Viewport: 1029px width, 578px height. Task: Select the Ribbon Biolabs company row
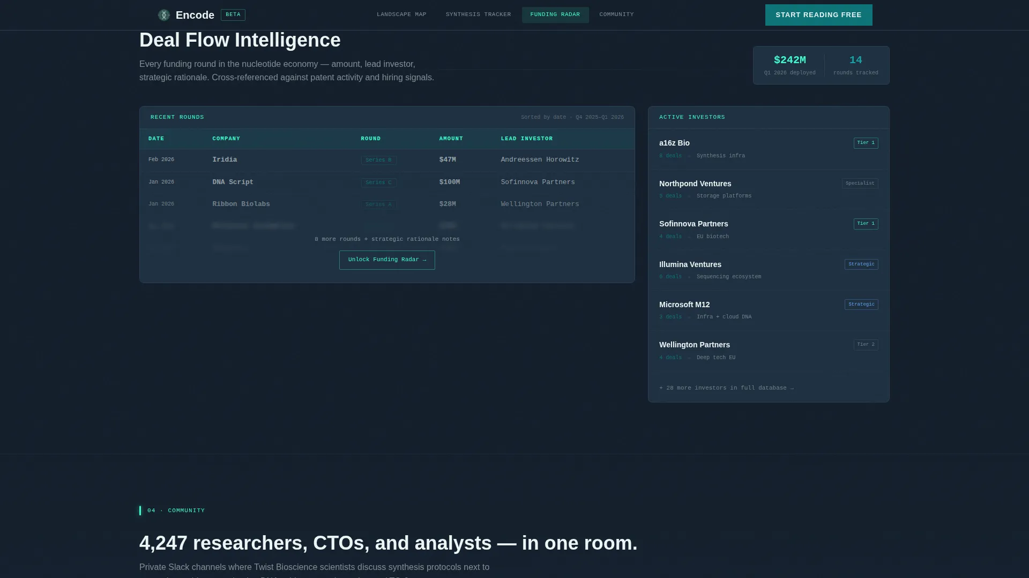387,204
